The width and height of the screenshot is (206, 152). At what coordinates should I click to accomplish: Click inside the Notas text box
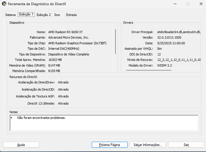[x=104, y=123]
